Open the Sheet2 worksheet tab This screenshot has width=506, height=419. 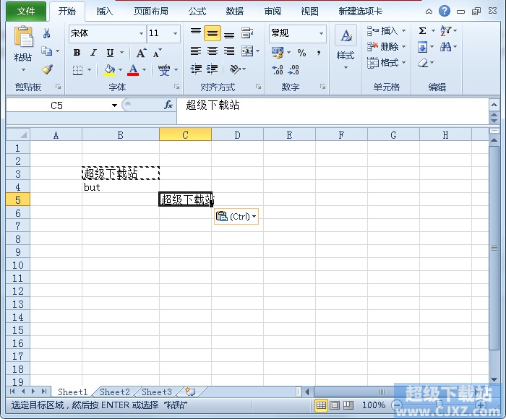click(115, 392)
